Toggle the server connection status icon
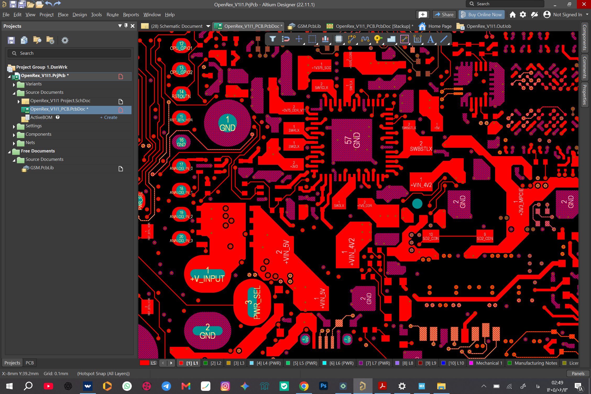Image resolution: width=591 pixels, height=394 pixels. (x=534, y=15)
